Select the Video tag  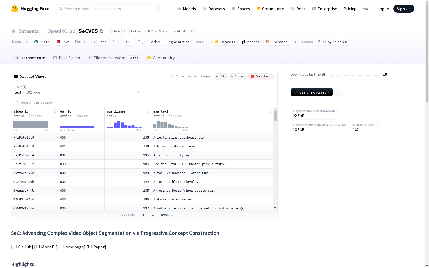(x=156, y=42)
